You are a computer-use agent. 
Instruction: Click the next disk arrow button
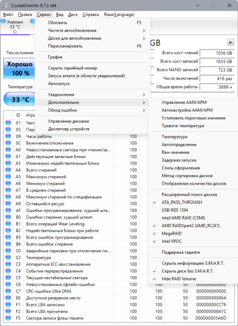pos(230,42)
